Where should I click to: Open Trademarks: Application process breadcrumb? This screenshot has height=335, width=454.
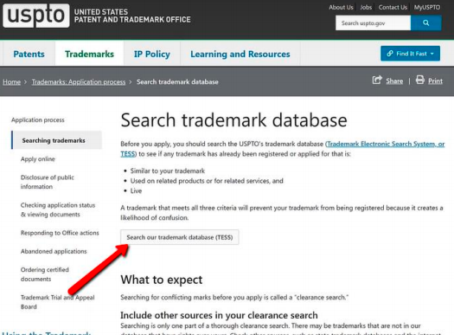[x=79, y=82]
